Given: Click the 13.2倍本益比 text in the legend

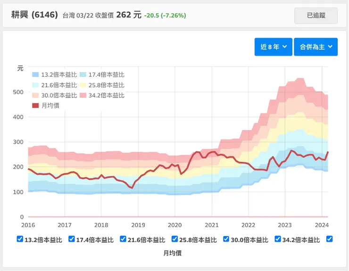Looking at the screenshot, I should tap(59, 74).
